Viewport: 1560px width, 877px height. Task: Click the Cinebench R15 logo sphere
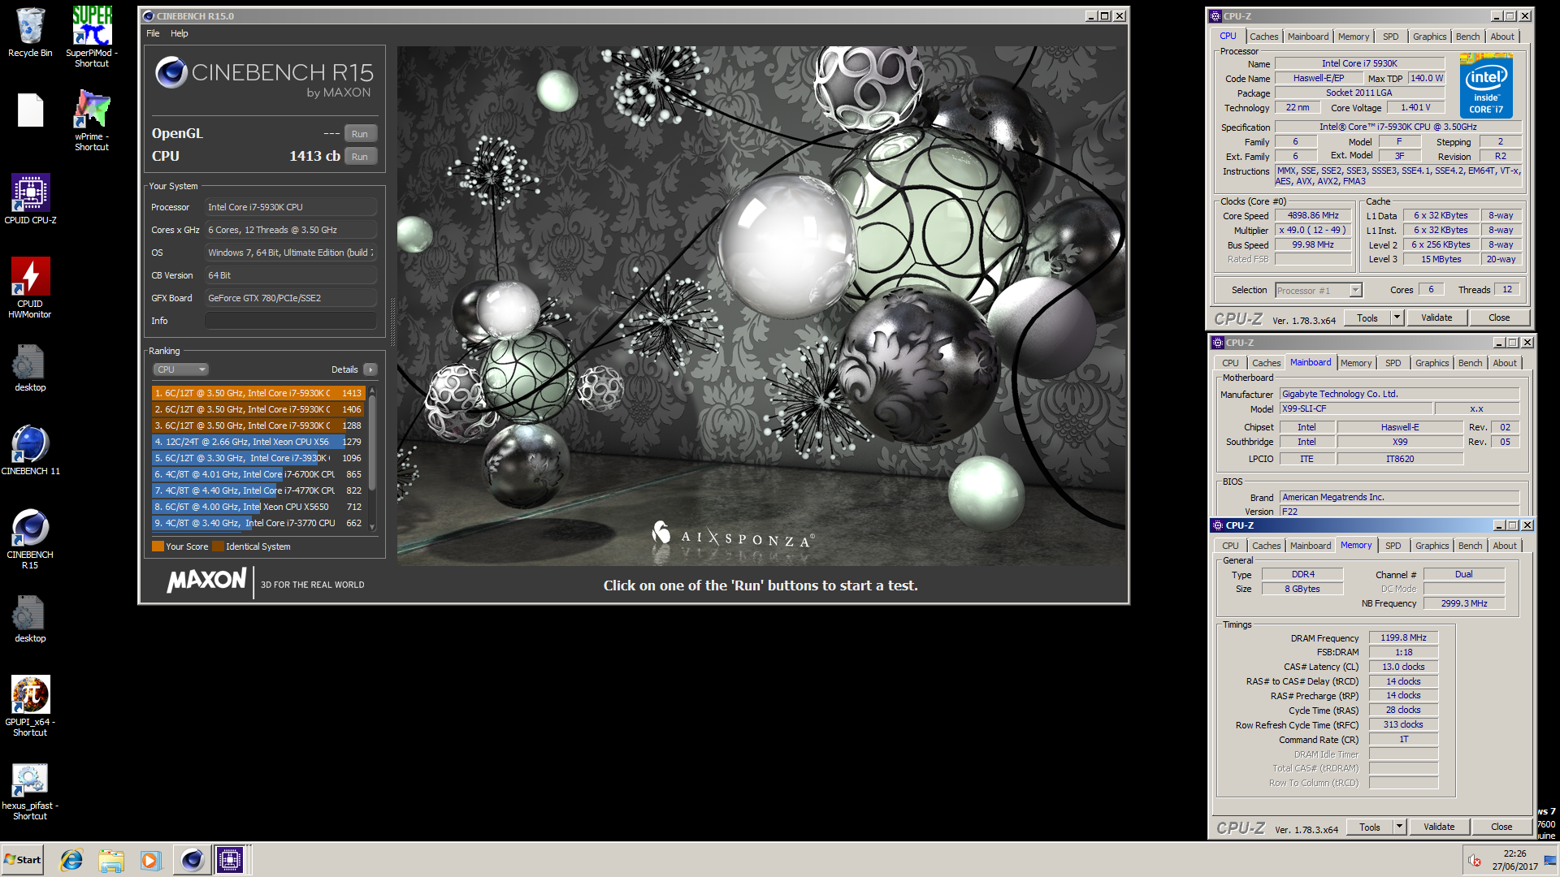[x=171, y=72]
